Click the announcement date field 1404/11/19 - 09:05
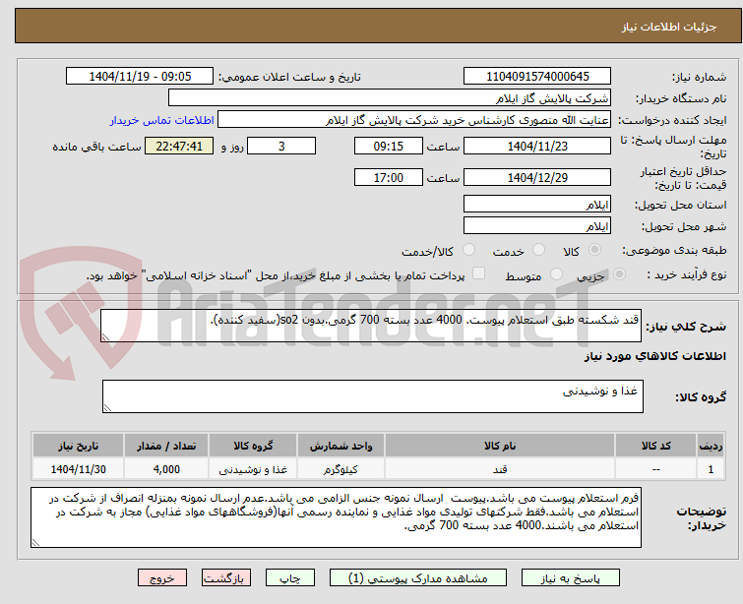The image size is (743, 604). [140, 77]
